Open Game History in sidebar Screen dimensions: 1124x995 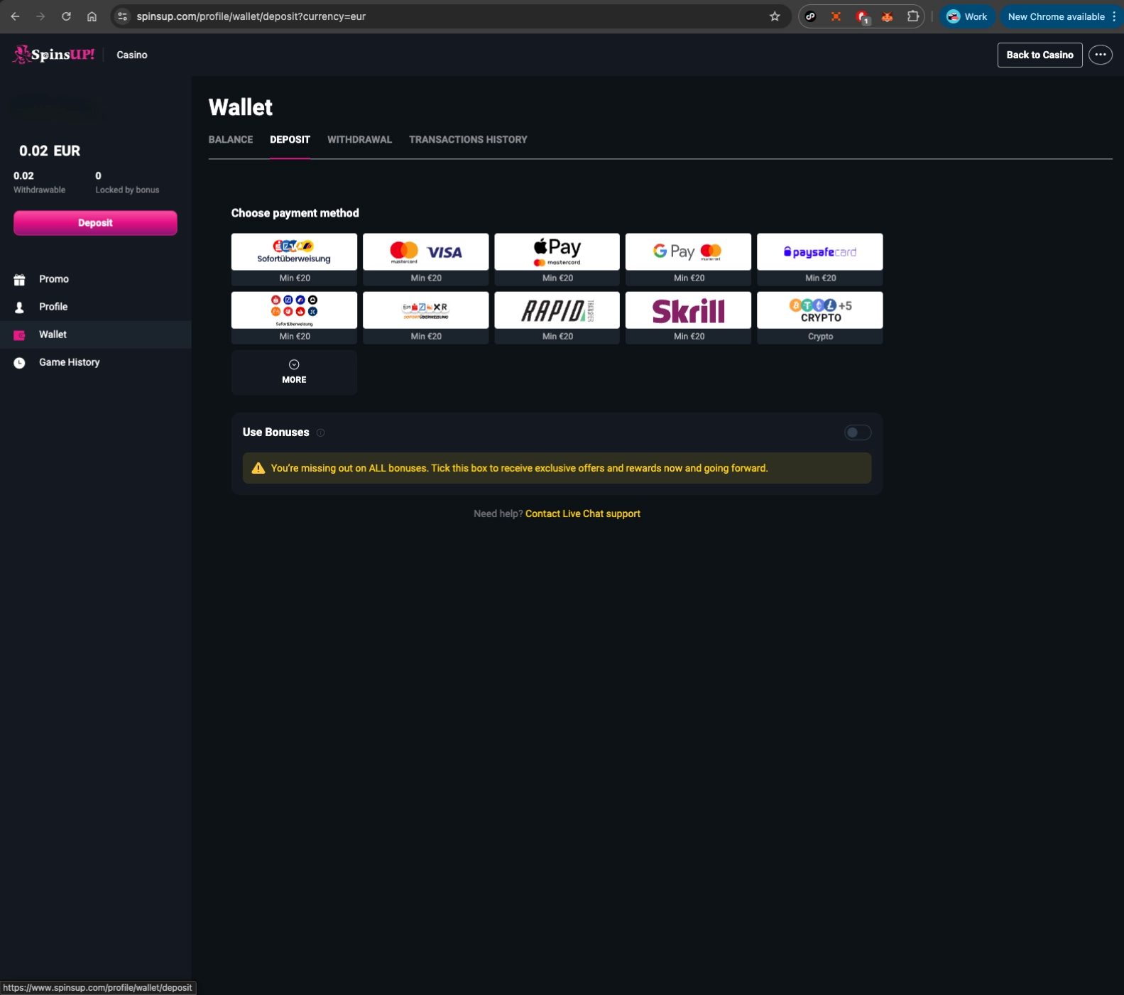[96, 362]
